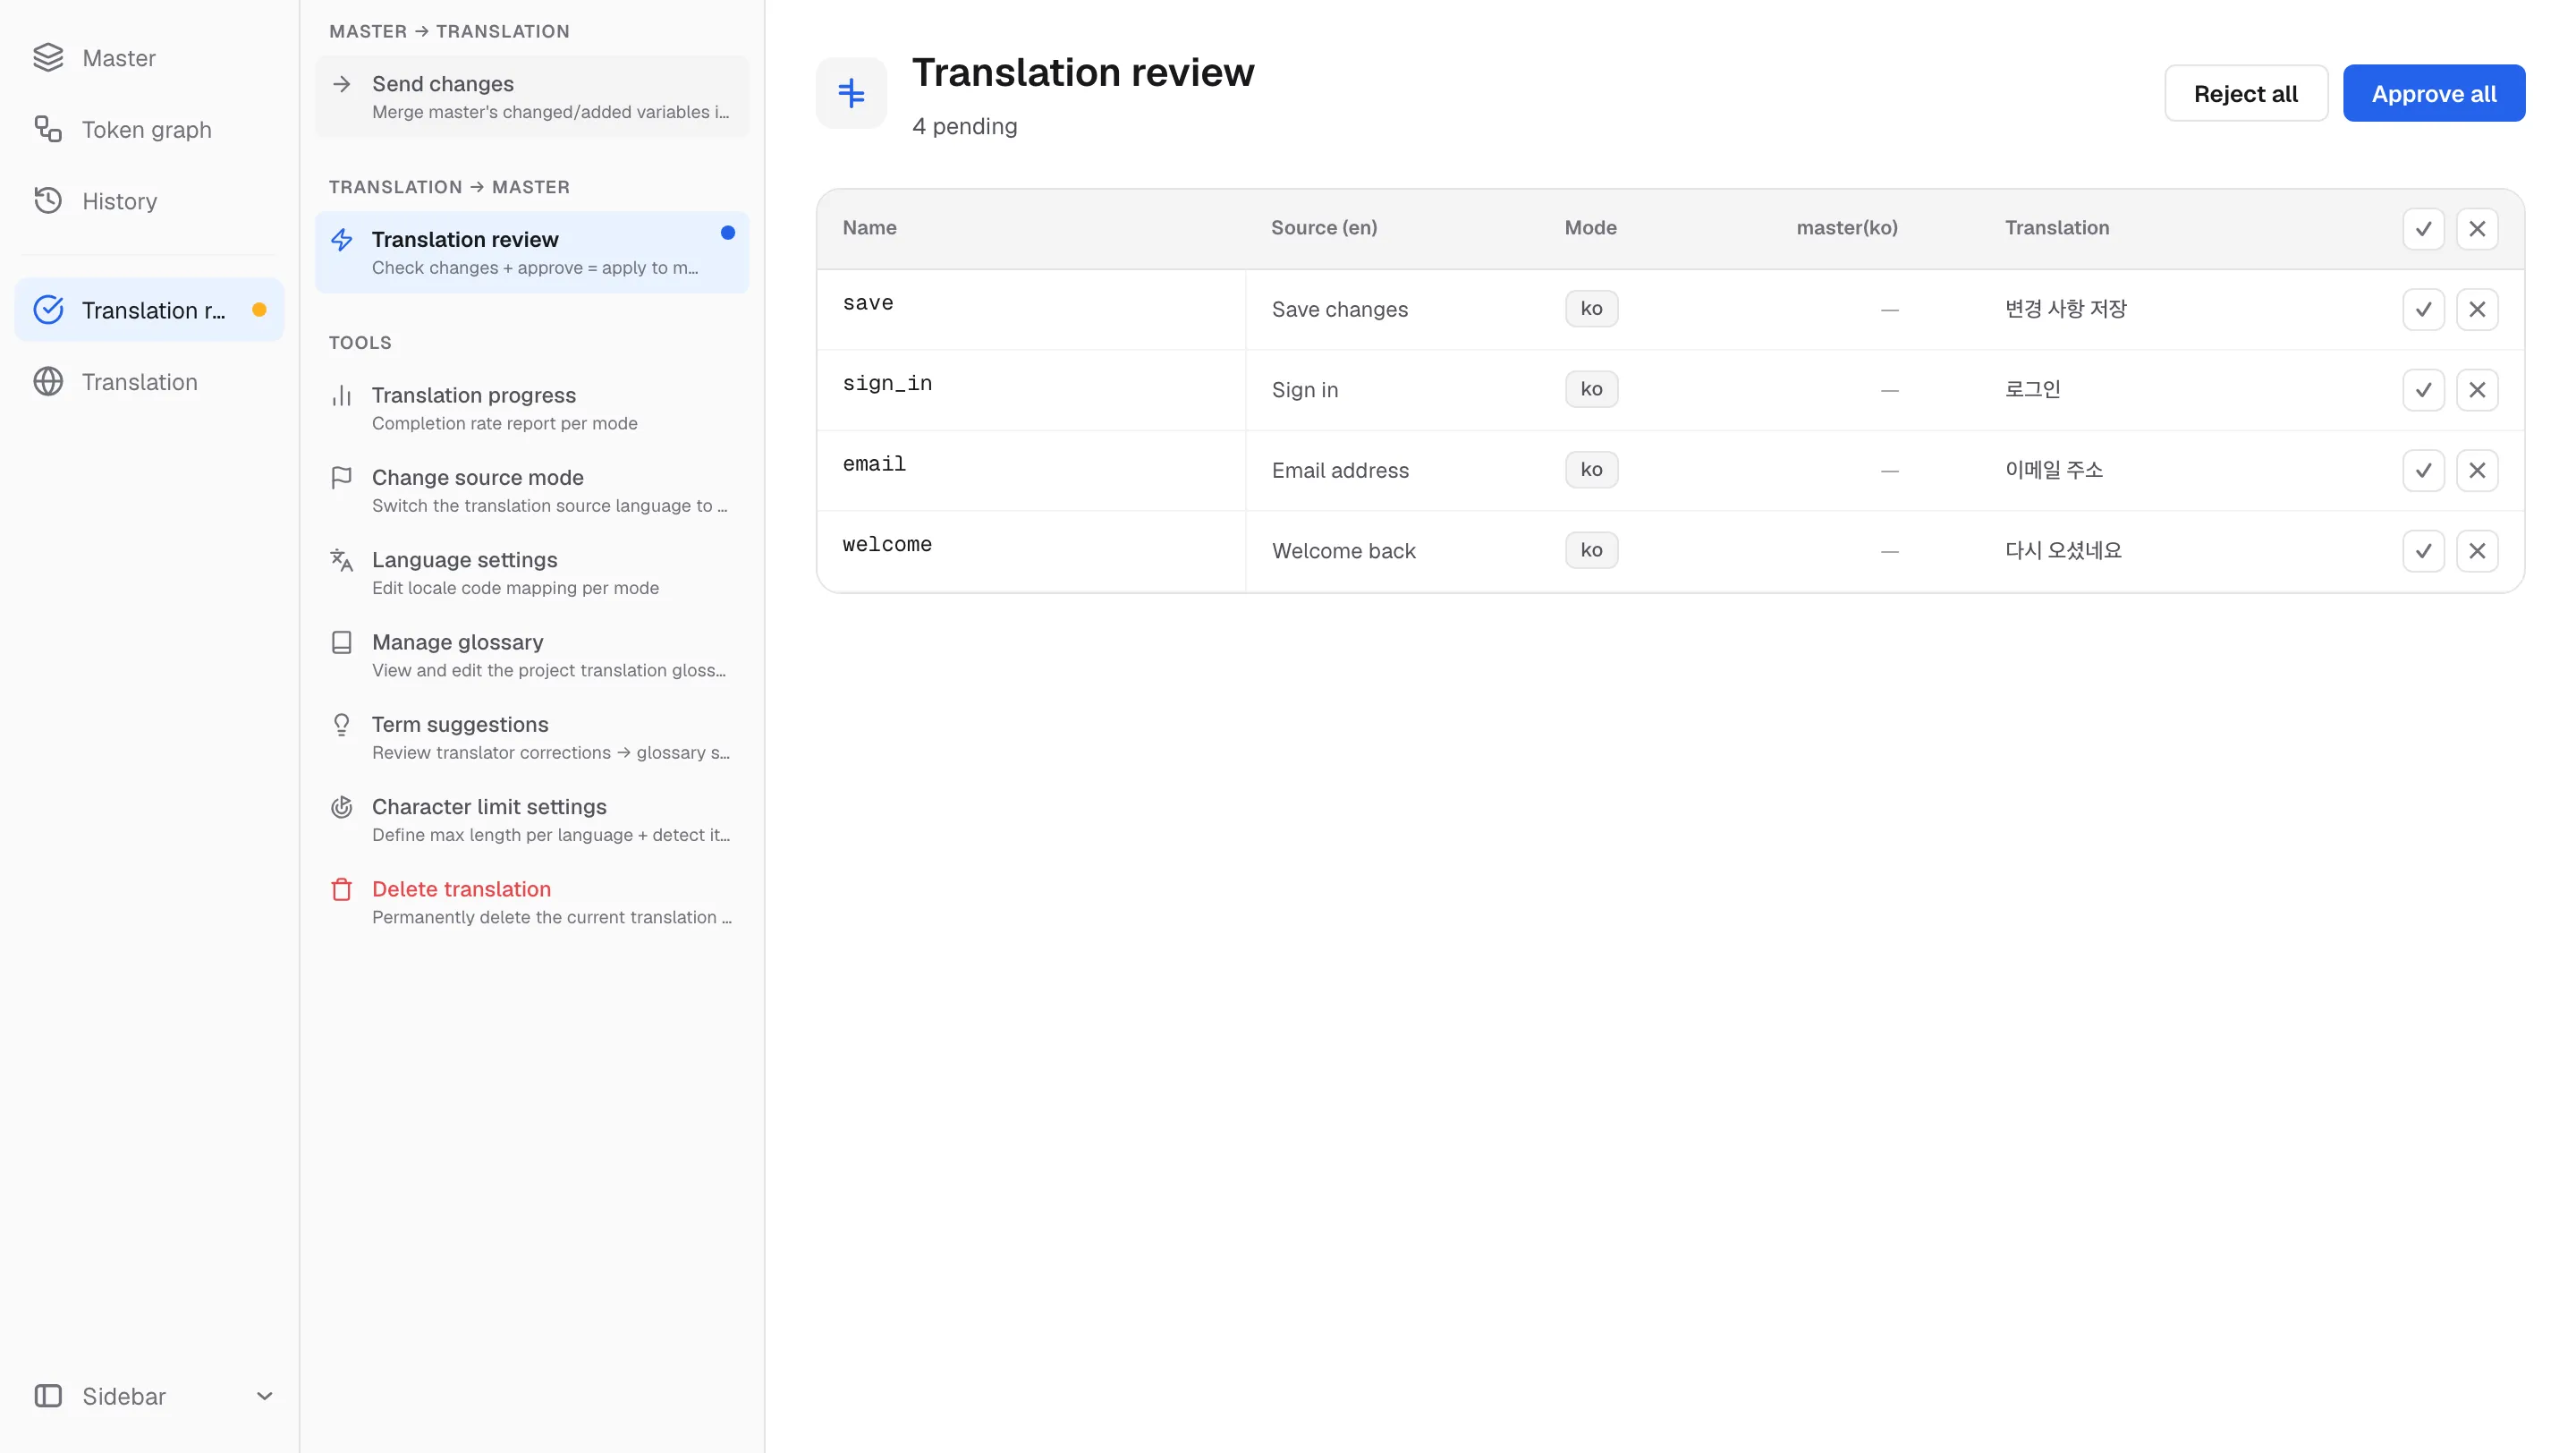
Task: Go to Token graph page
Action: [150, 130]
